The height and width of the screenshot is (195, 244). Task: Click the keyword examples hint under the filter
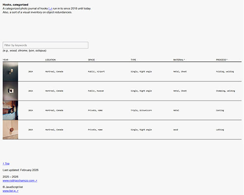click(24, 51)
